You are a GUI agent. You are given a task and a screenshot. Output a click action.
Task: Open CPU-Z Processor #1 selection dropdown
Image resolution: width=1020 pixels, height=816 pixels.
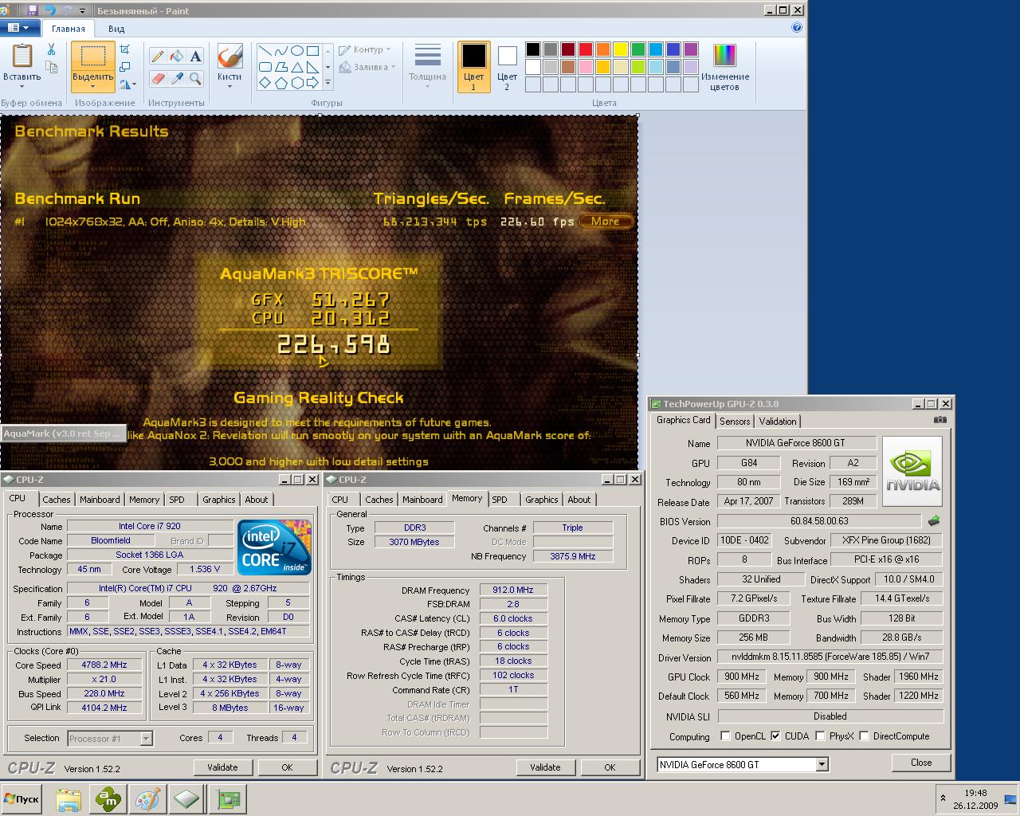146,739
